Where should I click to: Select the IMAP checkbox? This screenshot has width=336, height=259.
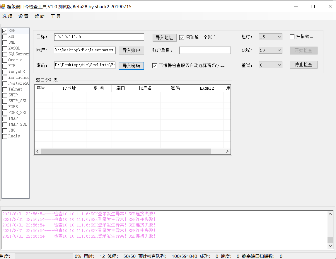point(5,119)
